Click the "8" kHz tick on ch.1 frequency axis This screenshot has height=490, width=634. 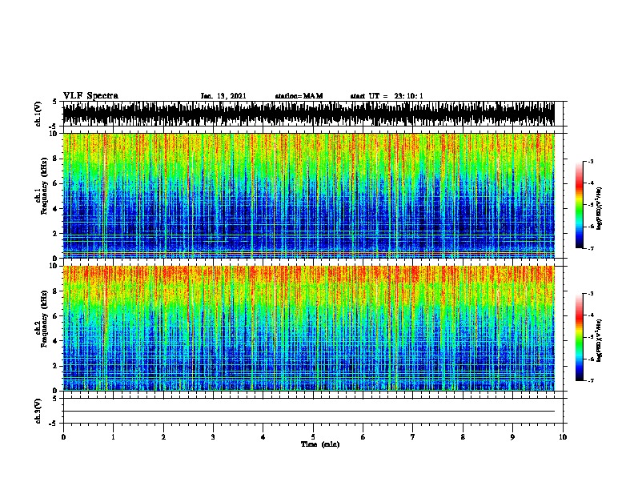click(x=55, y=159)
